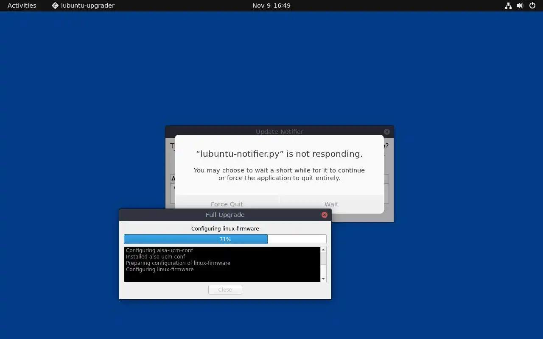Open network status icon in top bar
Screen dimensions: 543x339
[508, 6]
